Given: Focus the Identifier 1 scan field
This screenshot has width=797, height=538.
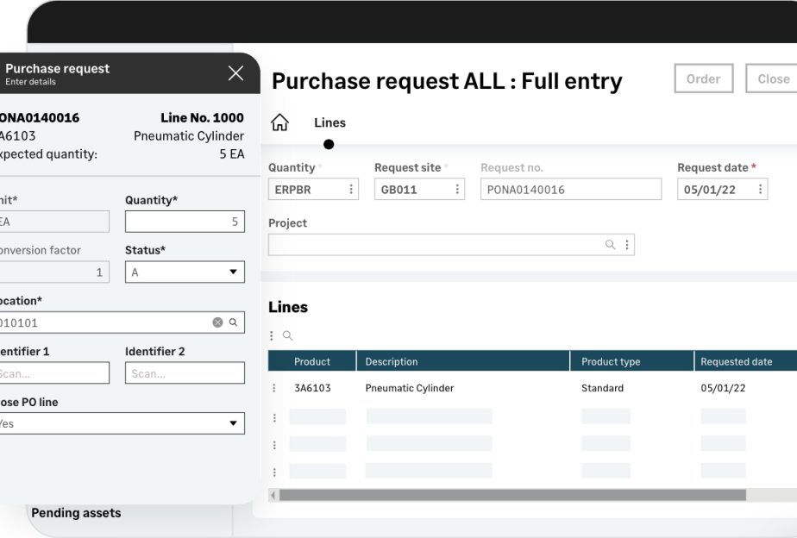Looking at the screenshot, I should [x=53, y=372].
